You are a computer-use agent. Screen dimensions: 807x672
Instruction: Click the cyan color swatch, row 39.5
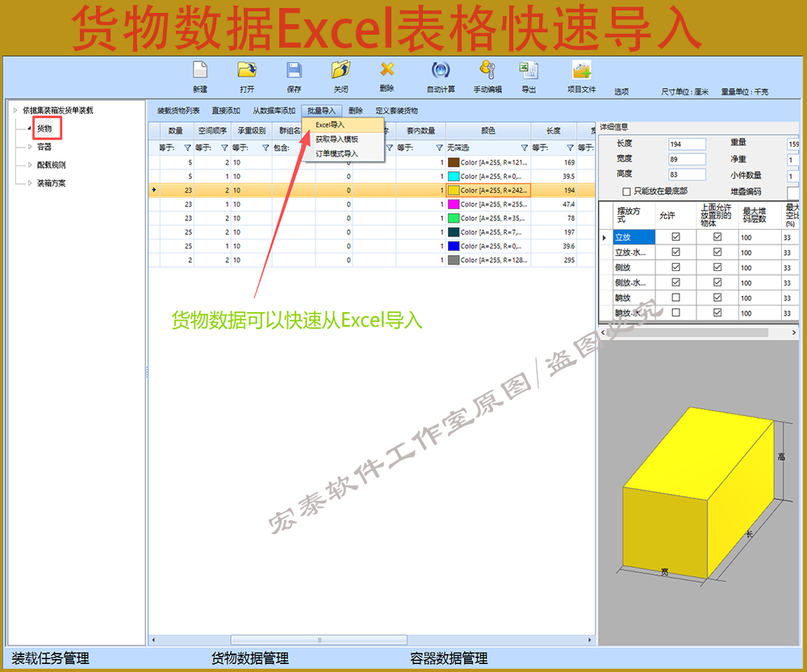(454, 176)
